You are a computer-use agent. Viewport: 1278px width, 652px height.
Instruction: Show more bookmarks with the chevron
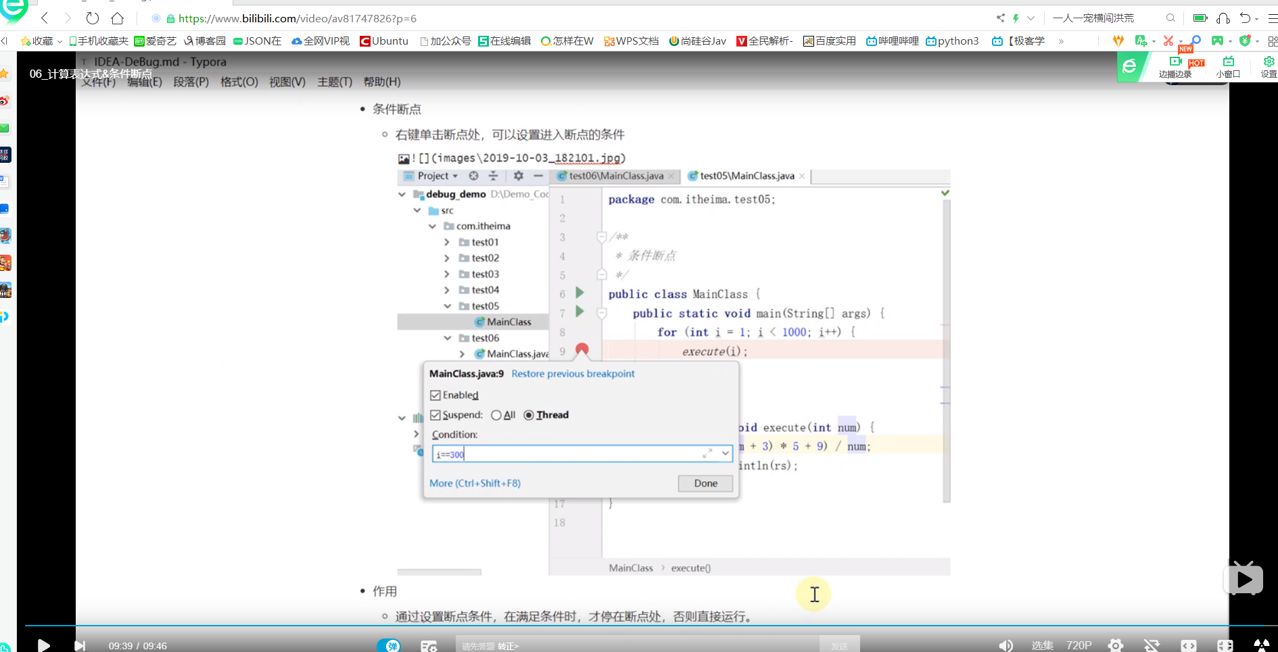click(x=1061, y=41)
